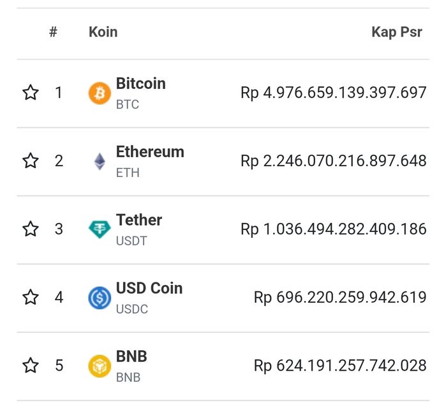The width and height of the screenshot is (446, 409).
Task: Open the Tether name link
Action: [x=139, y=220]
